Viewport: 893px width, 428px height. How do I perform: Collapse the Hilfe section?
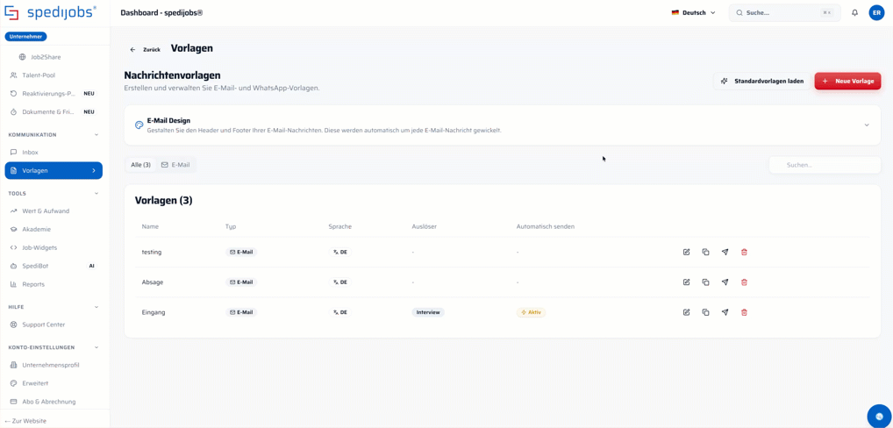click(96, 307)
